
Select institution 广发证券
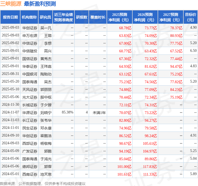coord(30,151)
